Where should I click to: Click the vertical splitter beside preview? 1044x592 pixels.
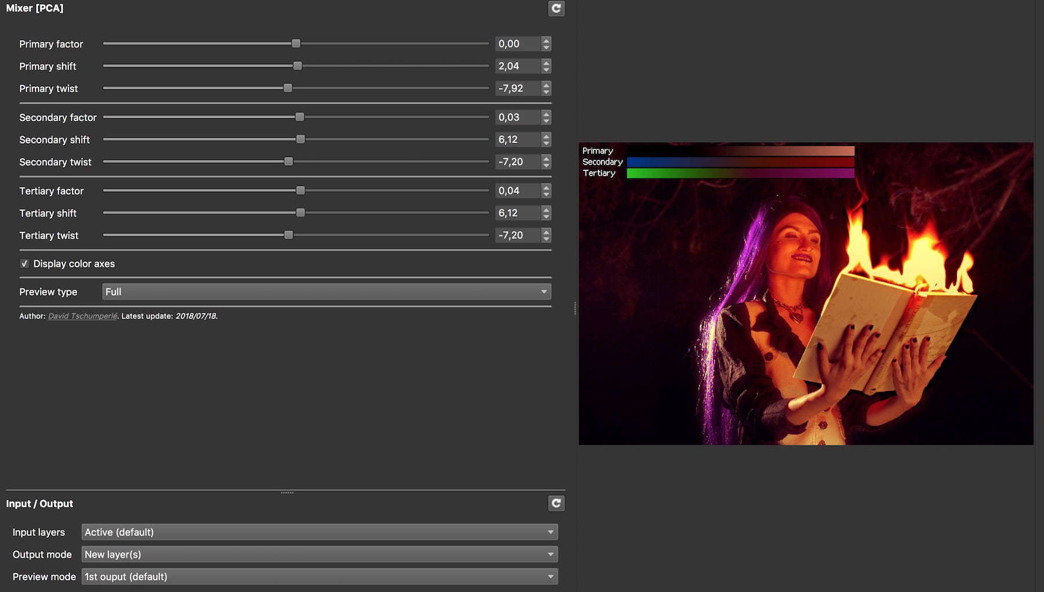click(575, 308)
